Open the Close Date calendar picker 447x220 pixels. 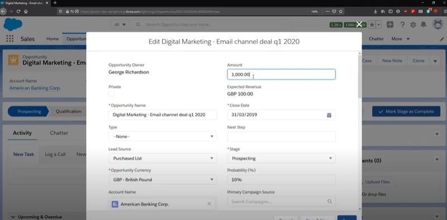pos(329,115)
